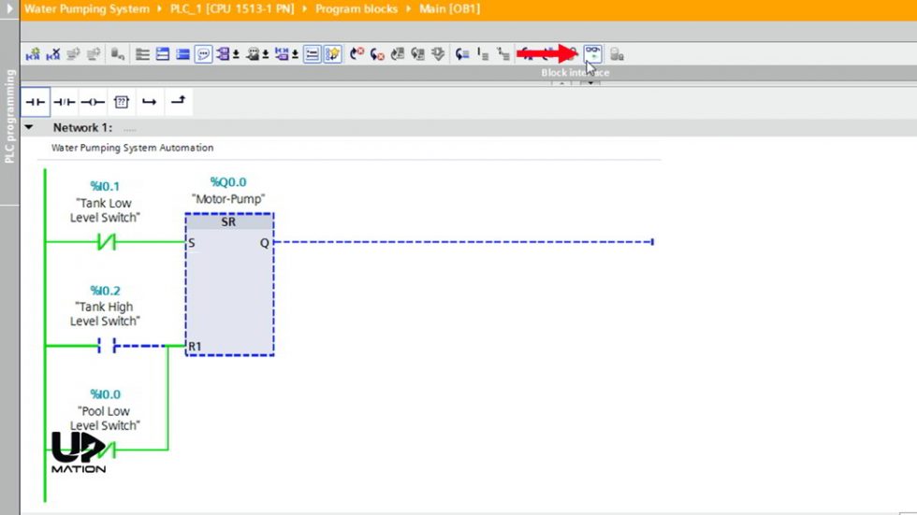
Task: Select the normally closed contact favorite
Action: 64,102
